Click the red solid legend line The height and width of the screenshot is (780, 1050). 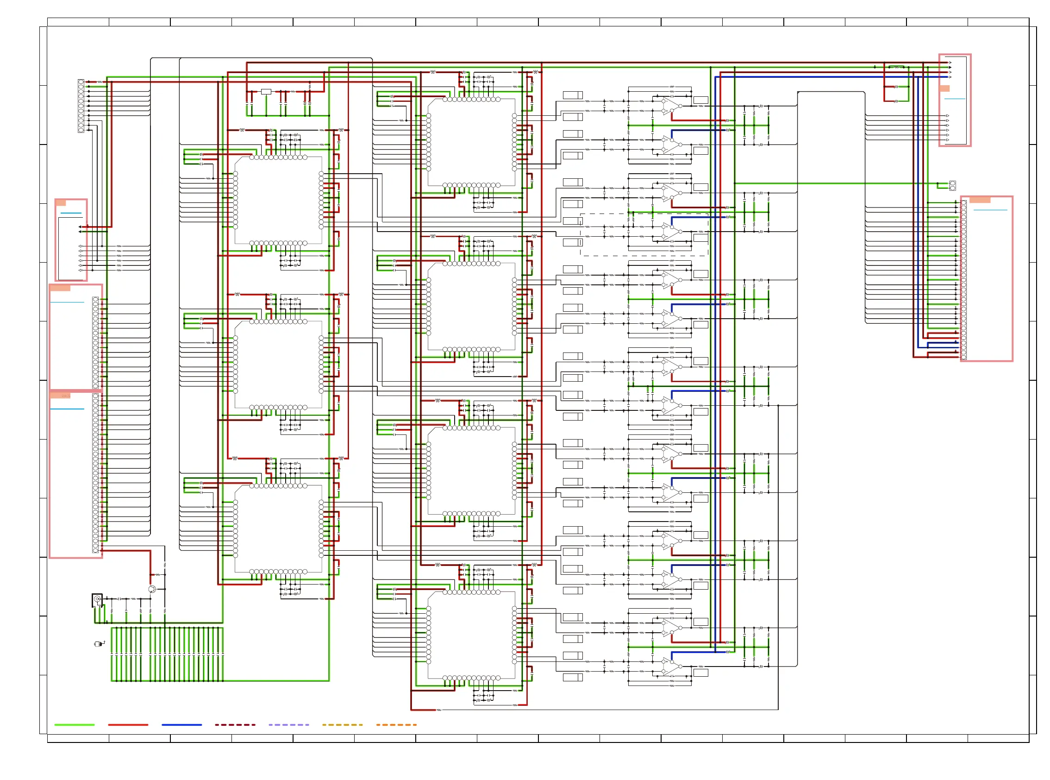pyautogui.click(x=128, y=724)
